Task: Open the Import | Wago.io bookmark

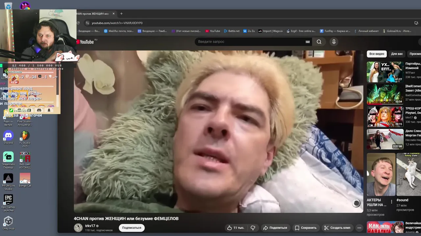Action: pos(270,31)
